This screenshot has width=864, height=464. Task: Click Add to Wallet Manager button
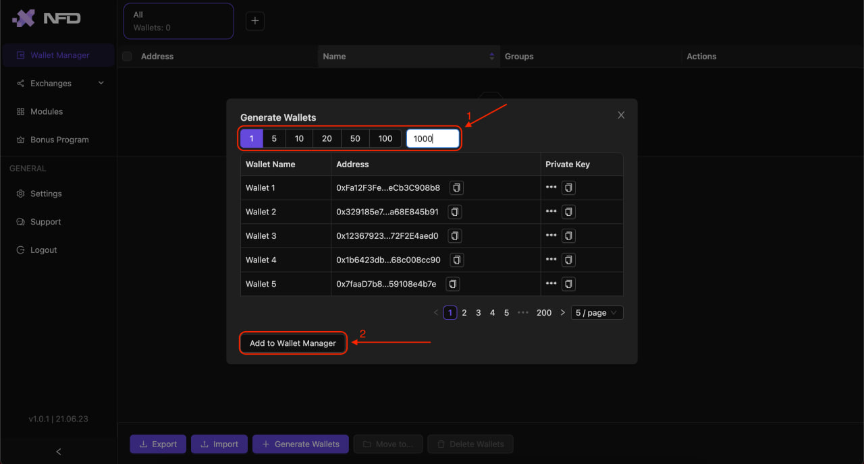pos(293,343)
